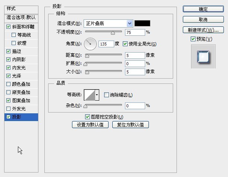Click the style preview thumbnail
The image size is (228, 177).
pyautogui.click(x=203, y=56)
